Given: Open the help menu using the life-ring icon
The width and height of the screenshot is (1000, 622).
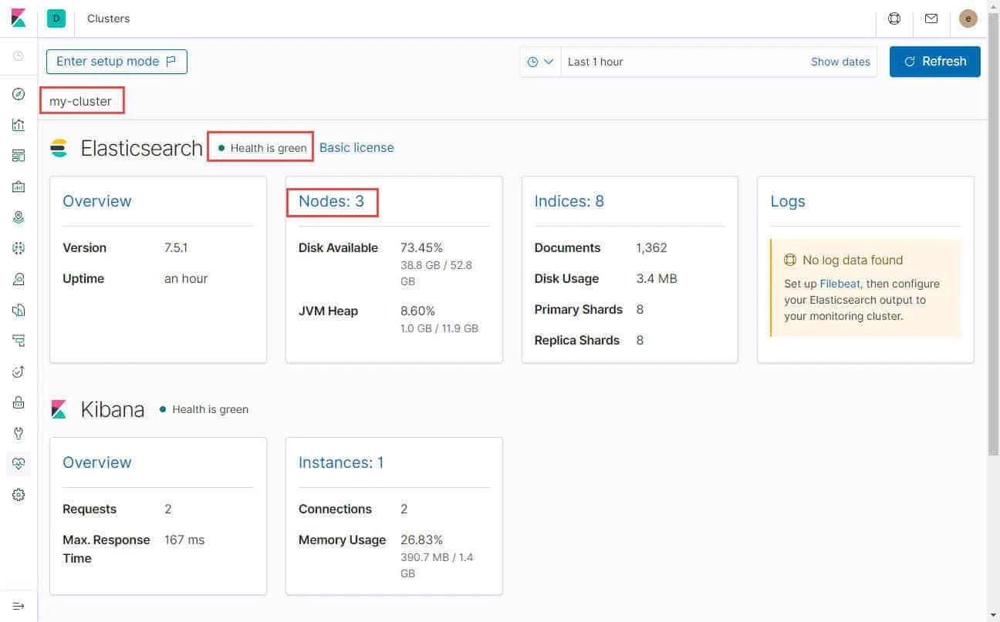Looking at the screenshot, I should coord(894,18).
